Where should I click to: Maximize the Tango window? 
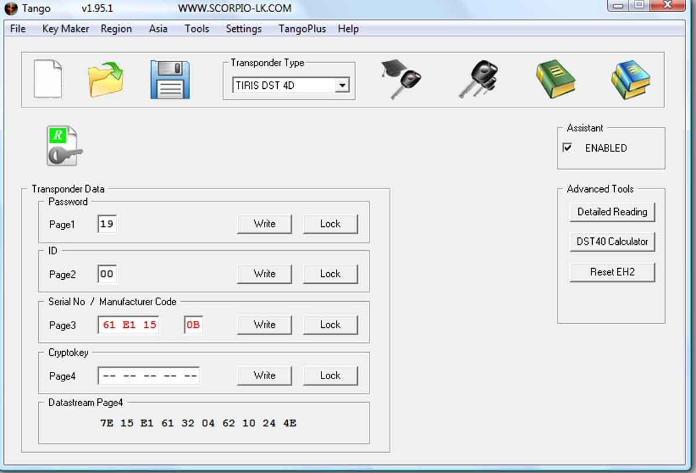click(x=639, y=5)
